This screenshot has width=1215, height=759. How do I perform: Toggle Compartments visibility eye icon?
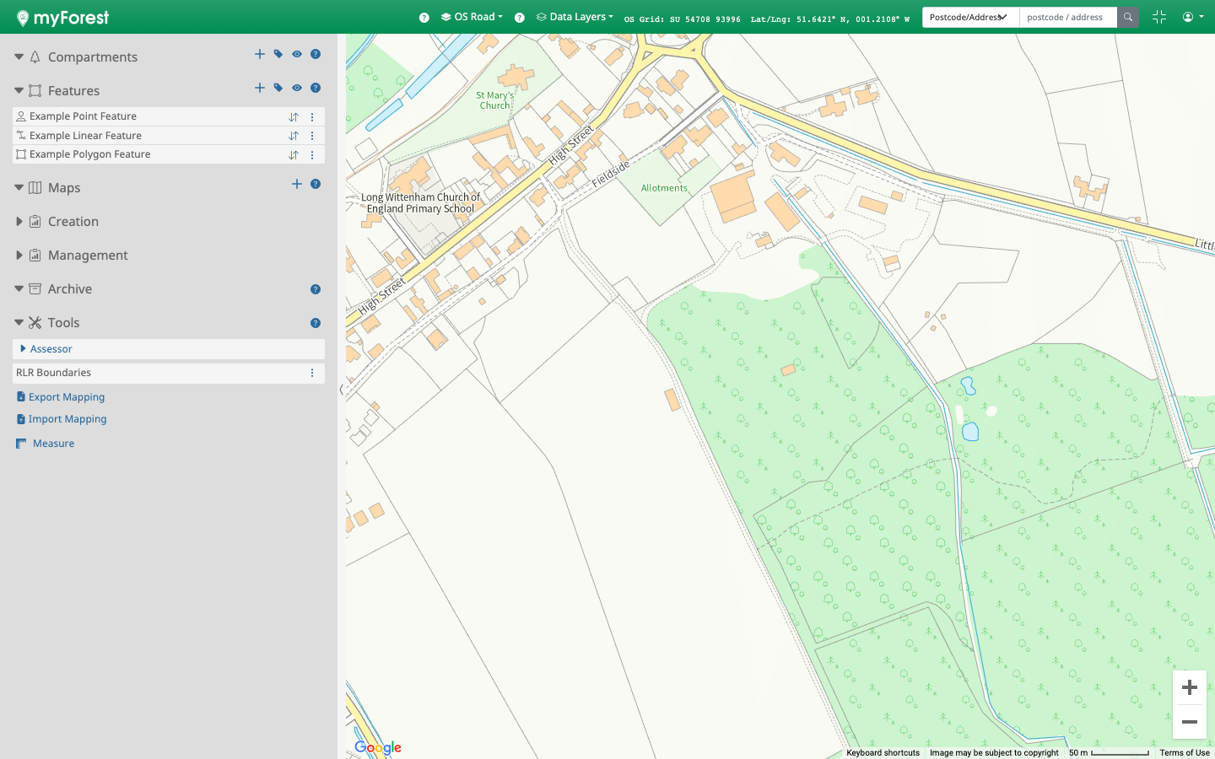(297, 54)
